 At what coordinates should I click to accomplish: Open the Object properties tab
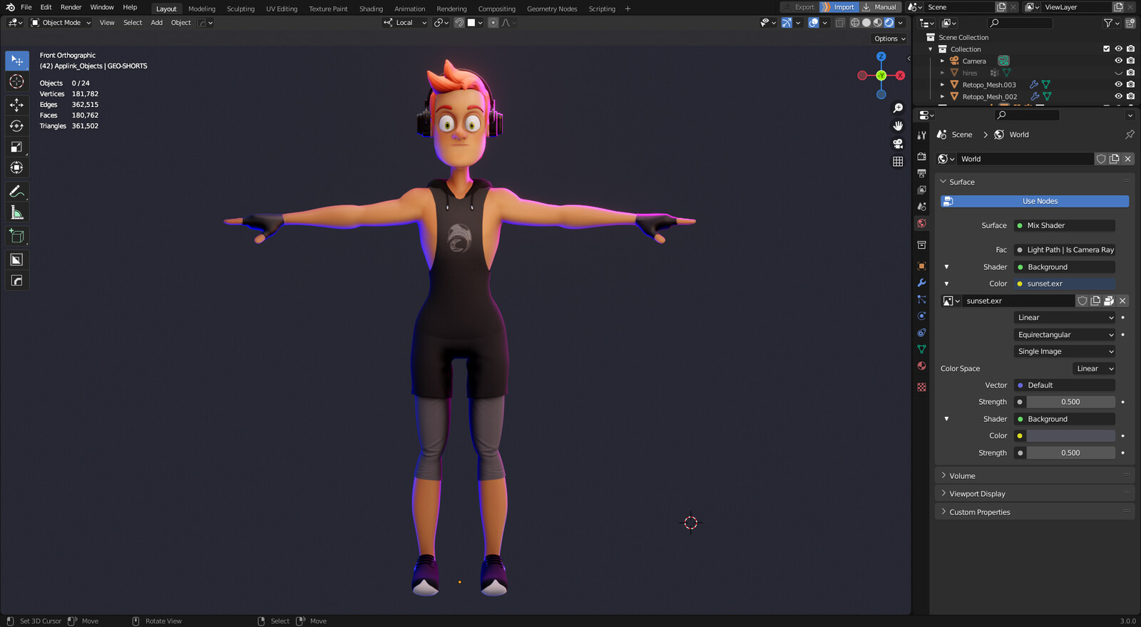point(921,266)
